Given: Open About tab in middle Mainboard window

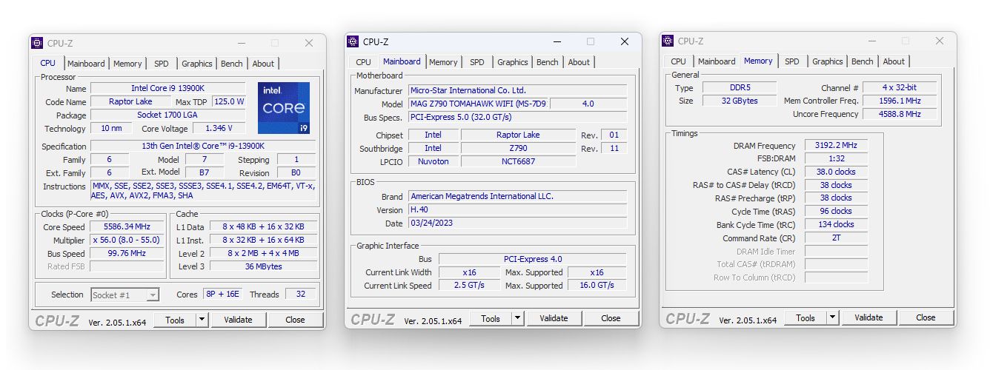Looking at the screenshot, I should (x=579, y=62).
